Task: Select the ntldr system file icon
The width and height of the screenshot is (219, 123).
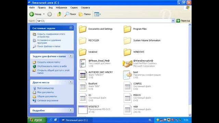Action: point(127,109)
